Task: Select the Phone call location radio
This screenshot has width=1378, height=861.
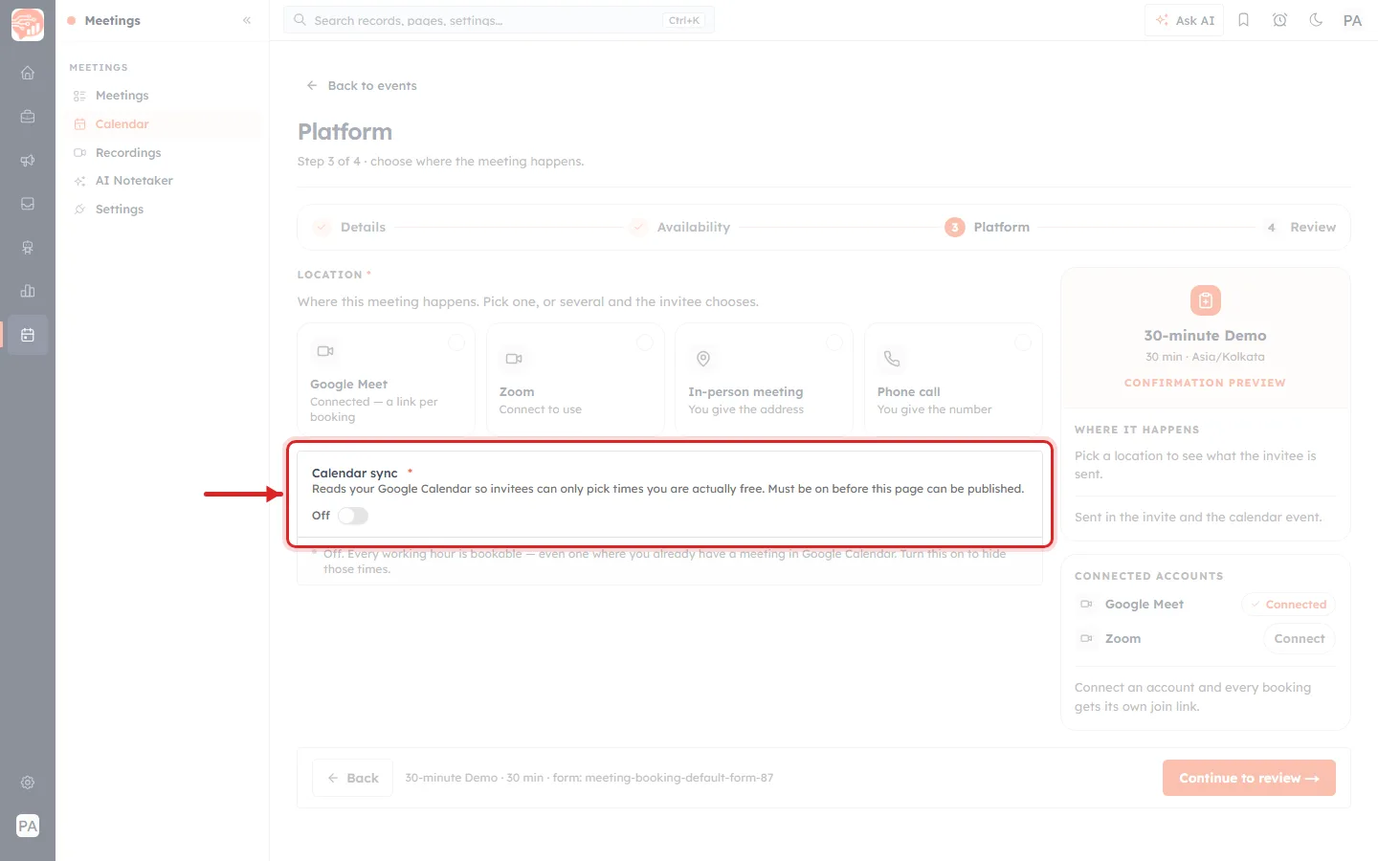Action: pyautogui.click(x=1023, y=342)
